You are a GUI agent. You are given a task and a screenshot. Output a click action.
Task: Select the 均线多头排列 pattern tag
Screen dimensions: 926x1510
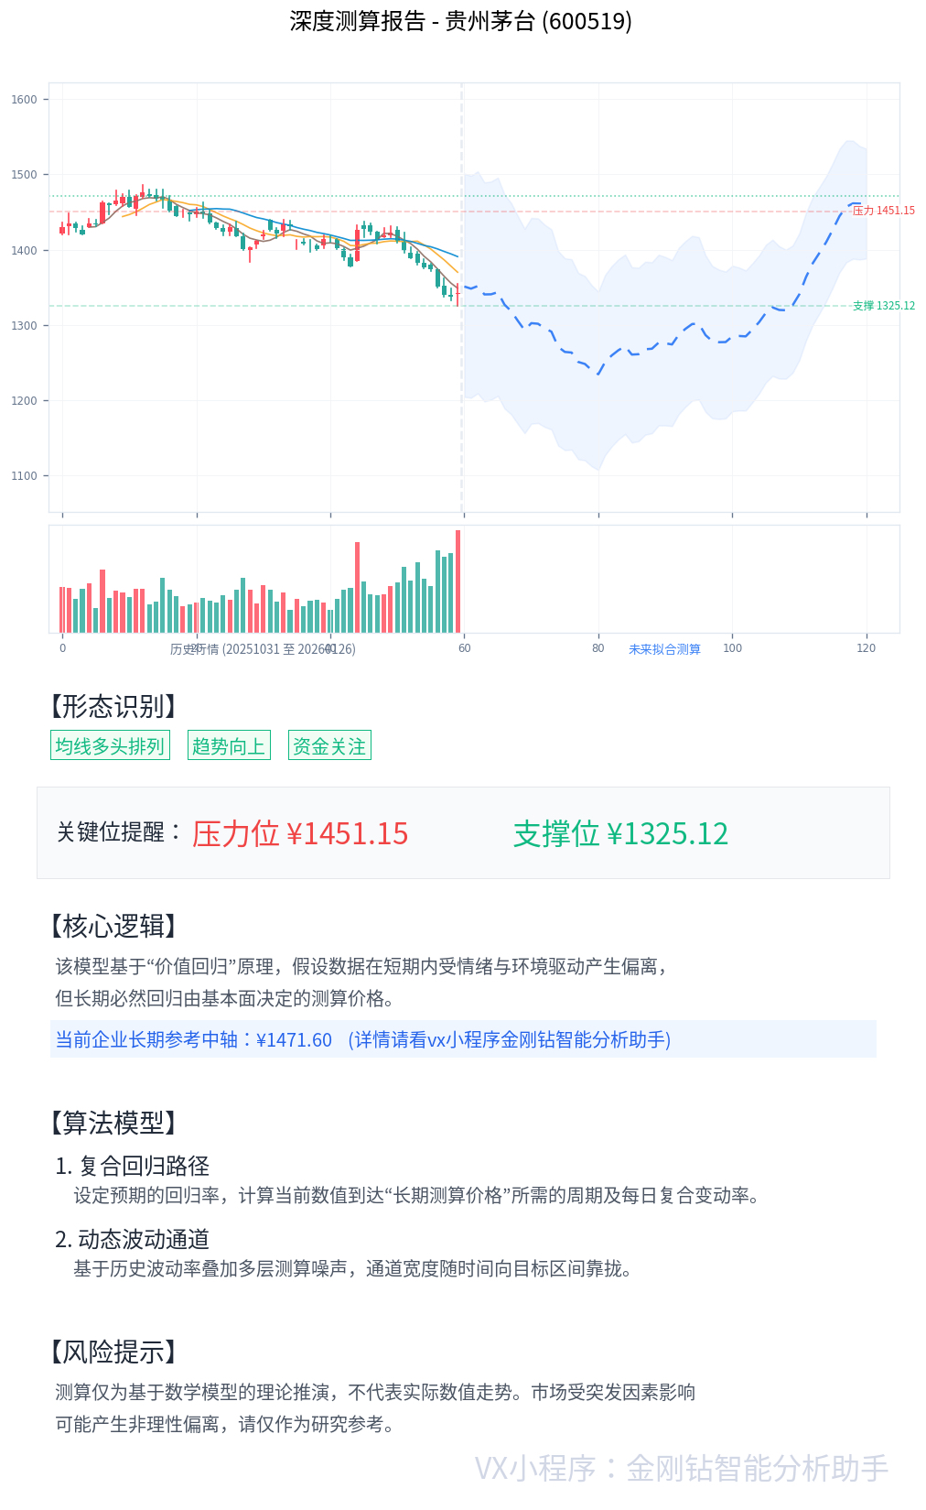pos(110,745)
